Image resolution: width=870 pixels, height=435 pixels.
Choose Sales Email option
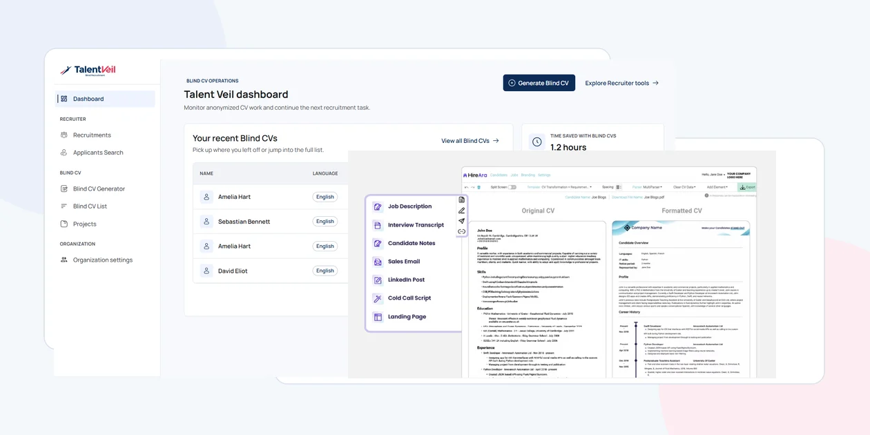pyautogui.click(x=404, y=262)
